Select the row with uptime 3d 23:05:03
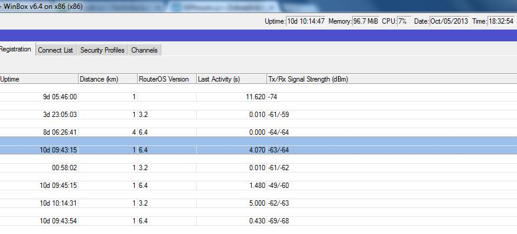The width and height of the screenshot is (517, 234). point(259,115)
